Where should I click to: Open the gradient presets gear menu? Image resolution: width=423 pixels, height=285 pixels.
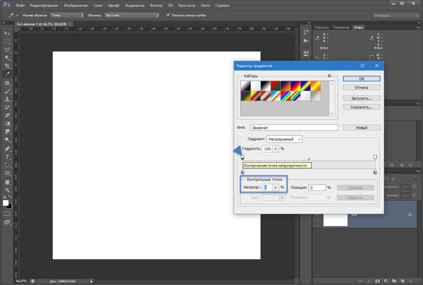[x=329, y=77]
